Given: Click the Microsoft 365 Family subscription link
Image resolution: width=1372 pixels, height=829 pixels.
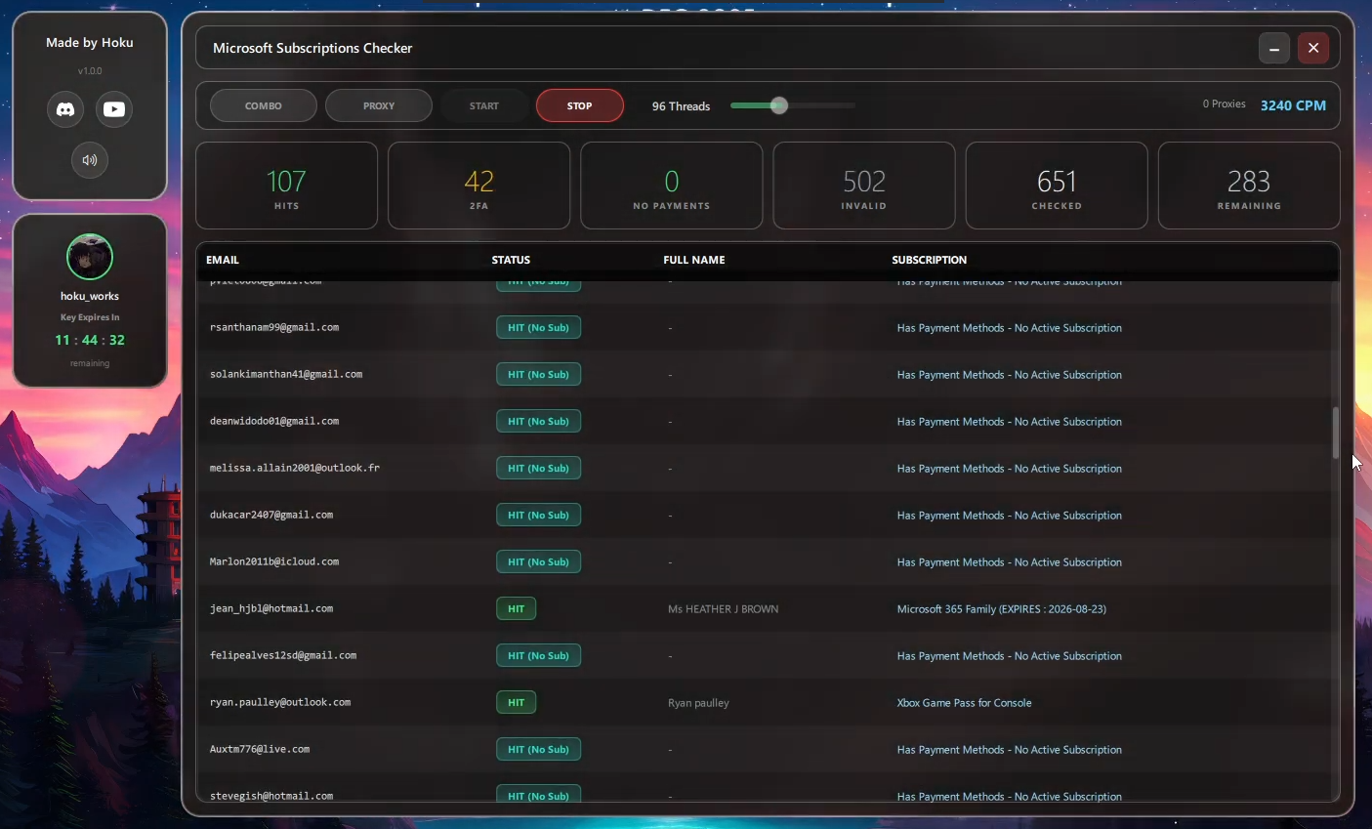Looking at the screenshot, I should click(1001, 608).
